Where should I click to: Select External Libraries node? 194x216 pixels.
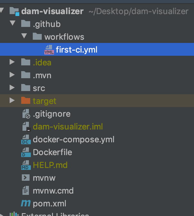pyautogui.click(x=55, y=214)
